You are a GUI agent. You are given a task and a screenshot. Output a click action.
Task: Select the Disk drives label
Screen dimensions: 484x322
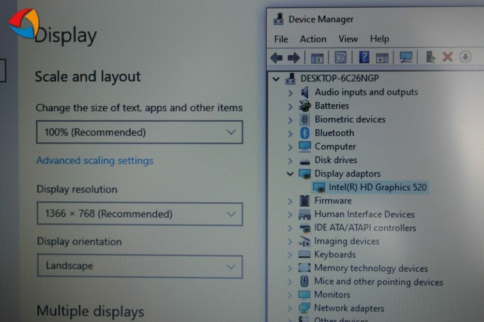pyautogui.click(x=336, y=160)
